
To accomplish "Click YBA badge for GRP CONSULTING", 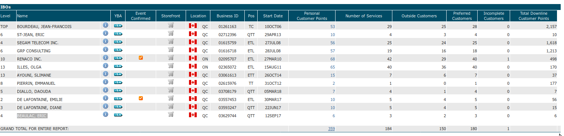I will coord(118,50).
